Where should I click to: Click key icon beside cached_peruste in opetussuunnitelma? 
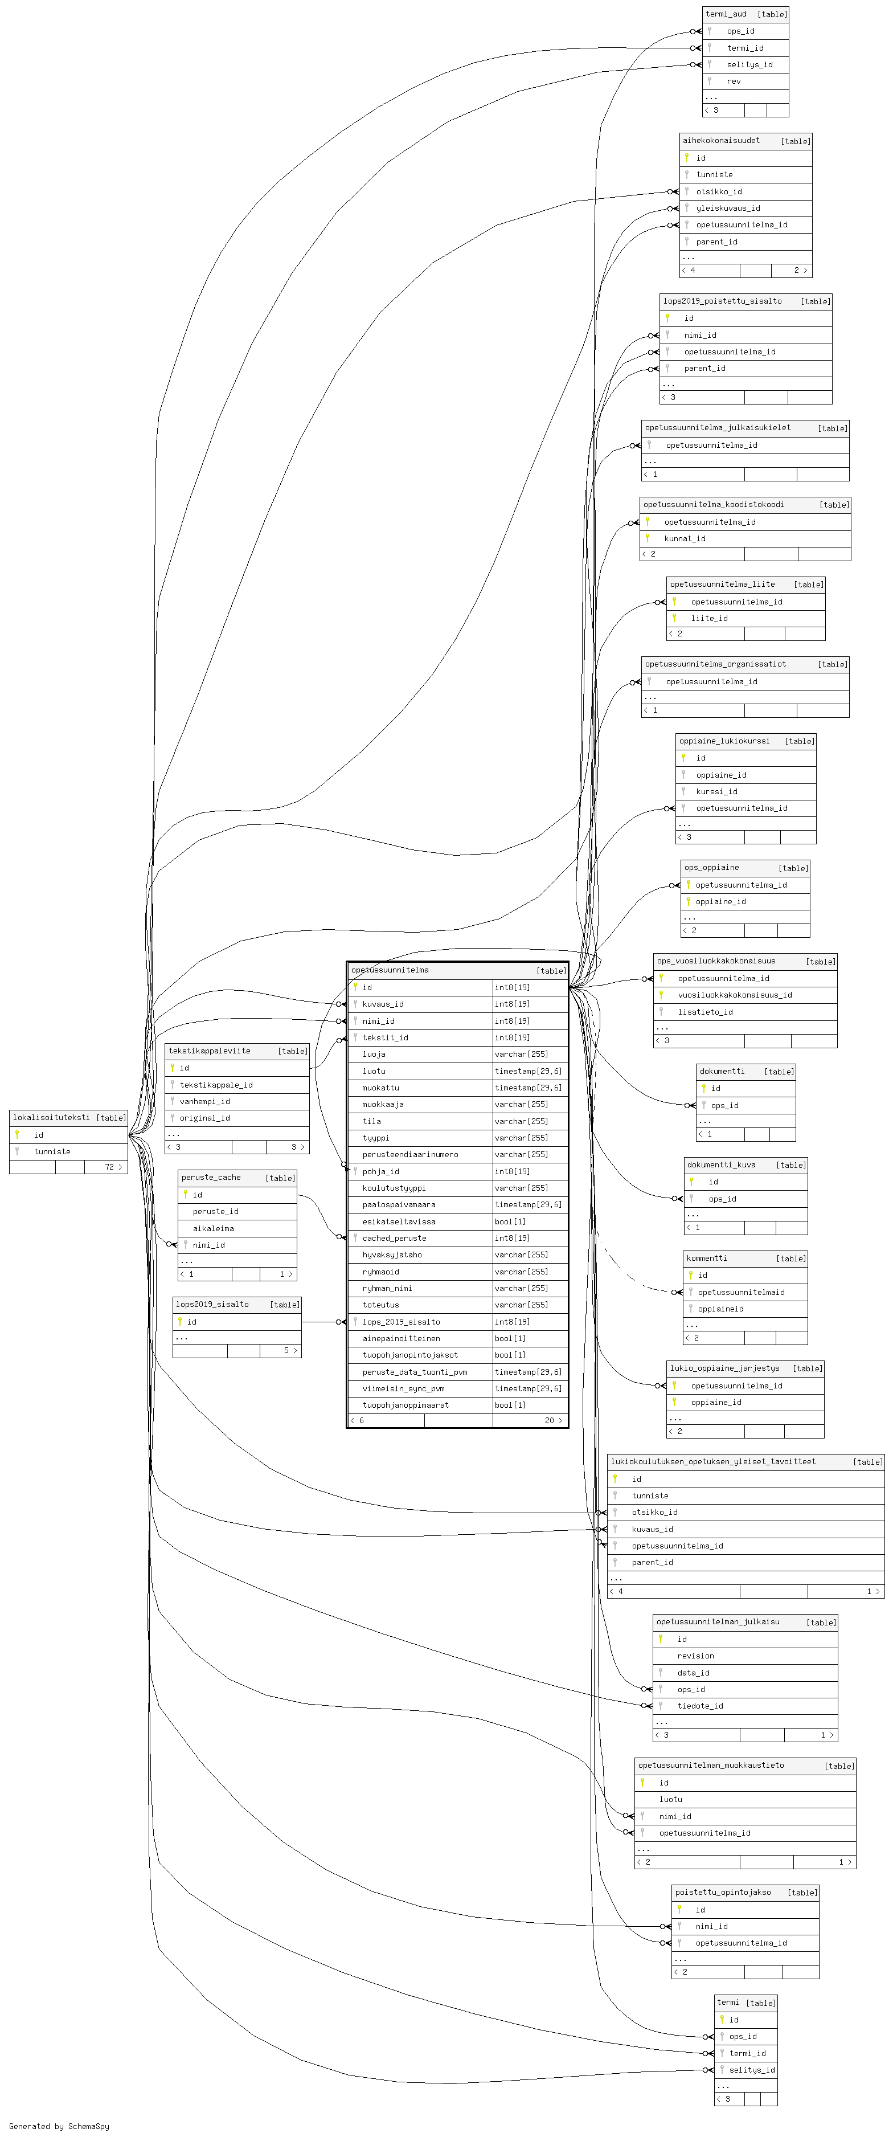pyautogui.click(x=355, y=1238)
